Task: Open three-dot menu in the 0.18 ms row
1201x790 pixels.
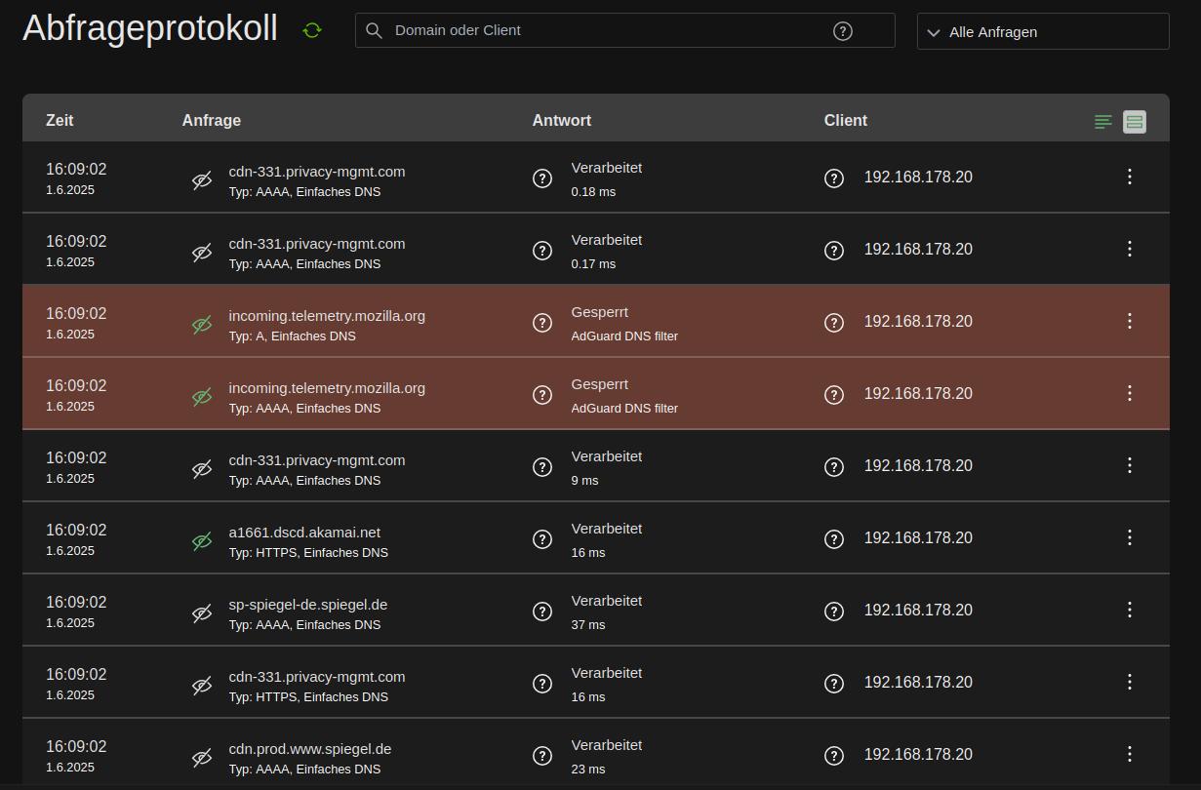Action: point(1130,177)
